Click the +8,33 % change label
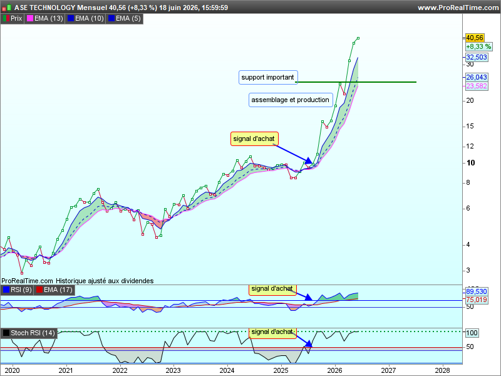501x376 pixels. click(x=478, y=46)
